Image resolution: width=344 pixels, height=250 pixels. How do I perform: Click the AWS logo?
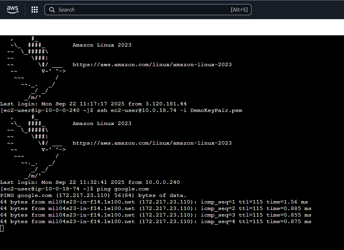tap(12, 10)
